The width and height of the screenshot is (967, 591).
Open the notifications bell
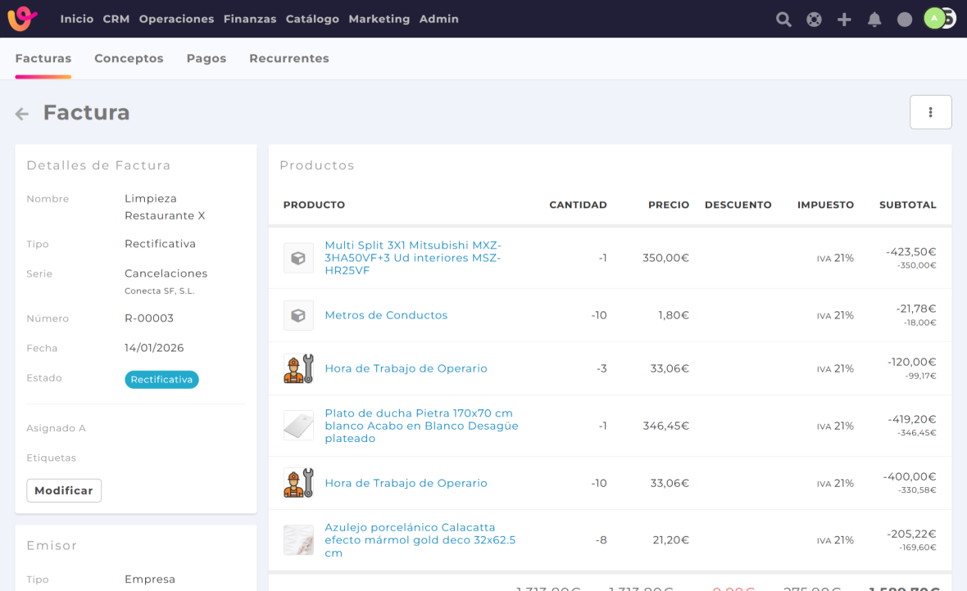[874, 20]
